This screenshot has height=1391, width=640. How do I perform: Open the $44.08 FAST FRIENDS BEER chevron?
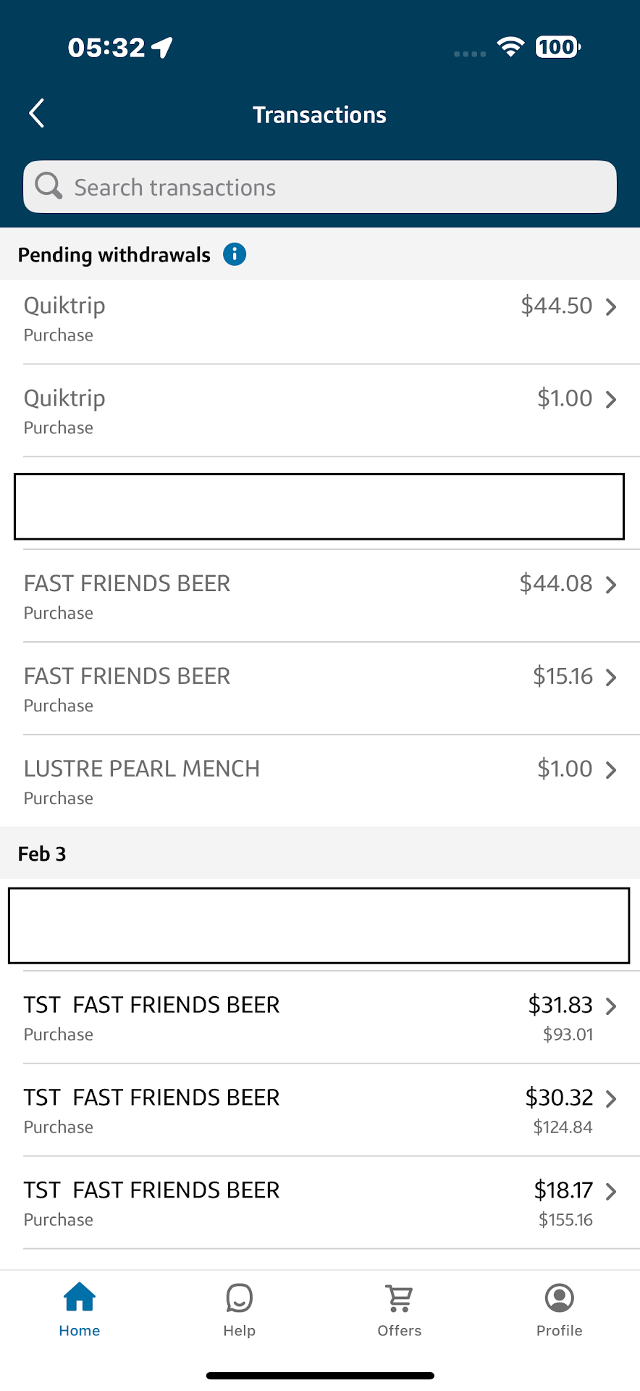[611, 585]
